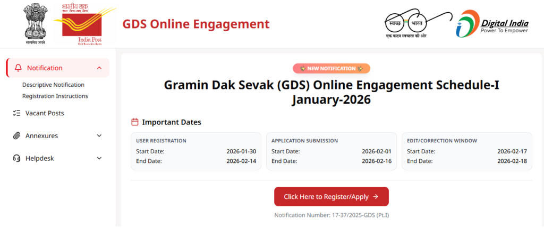Open the Annexures sidebar section
This screenshot has height=228, width=544.
[x=57, y=136]
